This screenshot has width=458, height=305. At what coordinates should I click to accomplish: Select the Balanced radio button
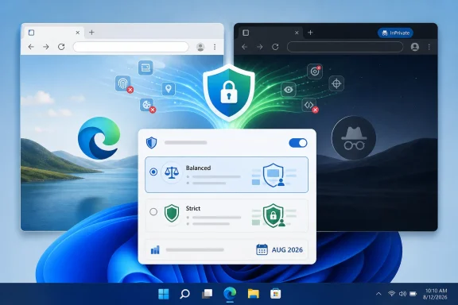pos(153,172)
